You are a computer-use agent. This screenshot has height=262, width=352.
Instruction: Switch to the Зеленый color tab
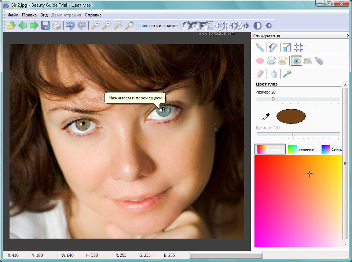(x=301, y=149)
